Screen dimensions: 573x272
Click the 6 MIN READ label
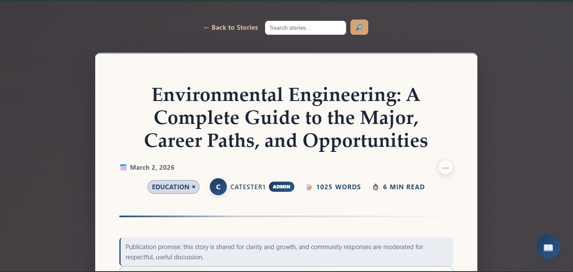[404, 187]
